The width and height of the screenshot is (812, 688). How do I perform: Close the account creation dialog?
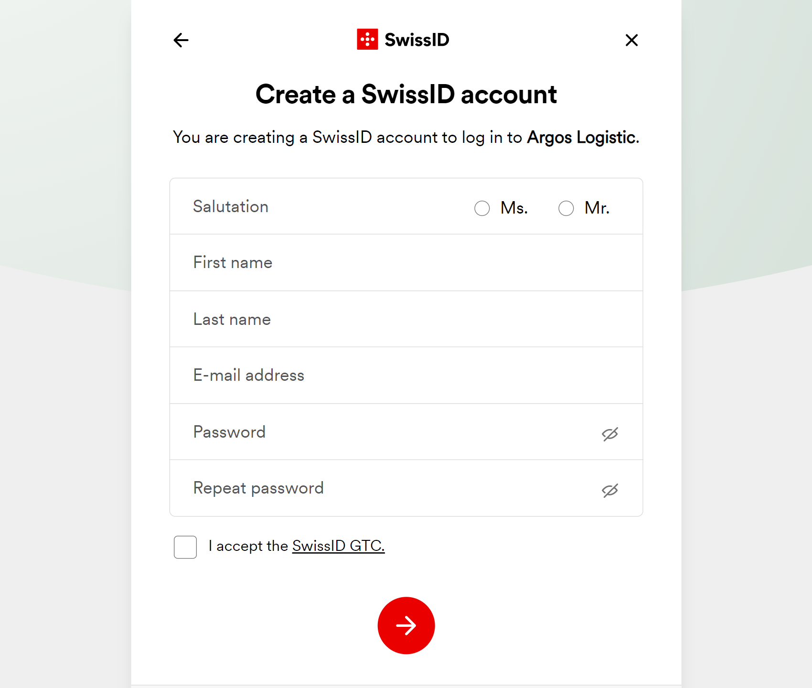click(x=631, y=40)
